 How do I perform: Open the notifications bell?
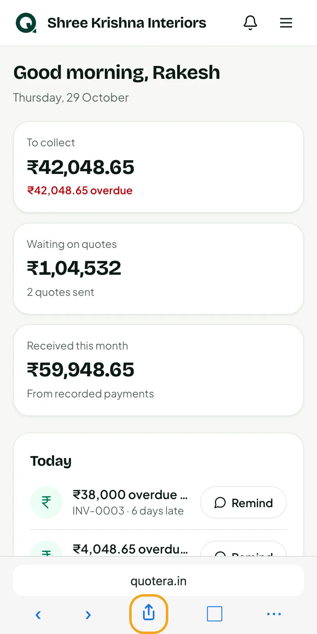(x=250, y=23)
